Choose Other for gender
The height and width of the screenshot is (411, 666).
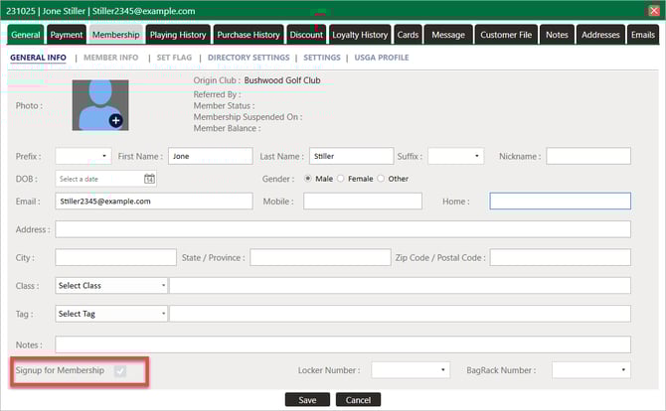[x=382, y=179]
